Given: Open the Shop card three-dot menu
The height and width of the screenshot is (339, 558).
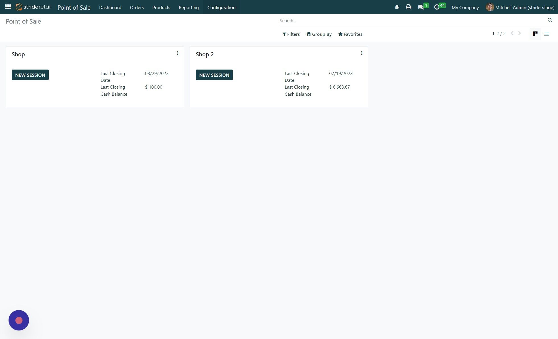Looking at the screenshot, I should click(178, 53).
